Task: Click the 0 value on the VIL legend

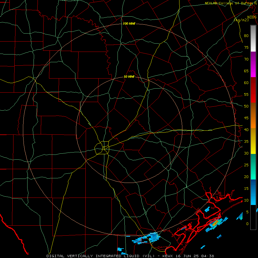Action: pyautogui.click(x=247, y=224)
